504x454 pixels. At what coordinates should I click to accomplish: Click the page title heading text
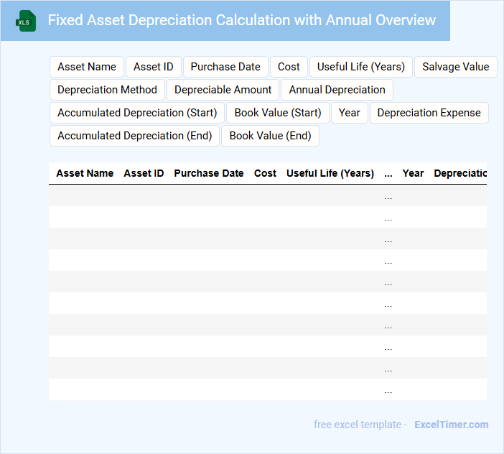click(x=242, y=20)
